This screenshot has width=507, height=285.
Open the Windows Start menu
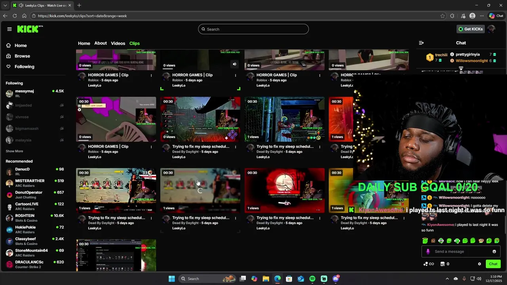172,279
